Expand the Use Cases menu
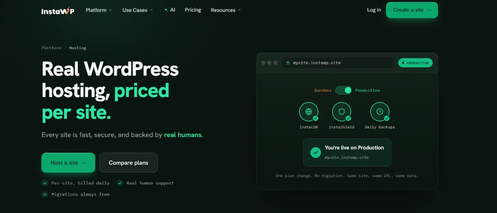This screenshot has height=213, width=497. tap(138, 10)
